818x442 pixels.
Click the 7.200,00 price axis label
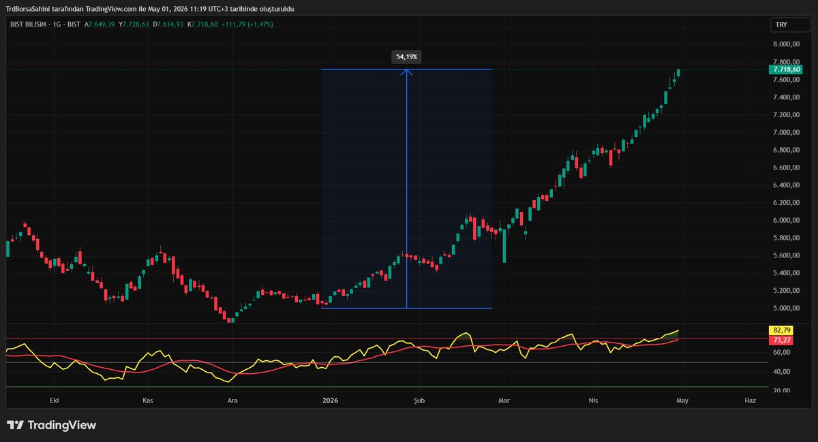(787, 115)
